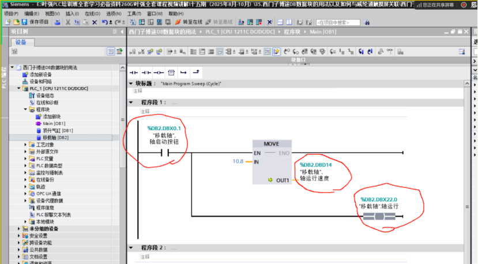Click the delete network icon
The image size is (478, 264).
(141, 52)
